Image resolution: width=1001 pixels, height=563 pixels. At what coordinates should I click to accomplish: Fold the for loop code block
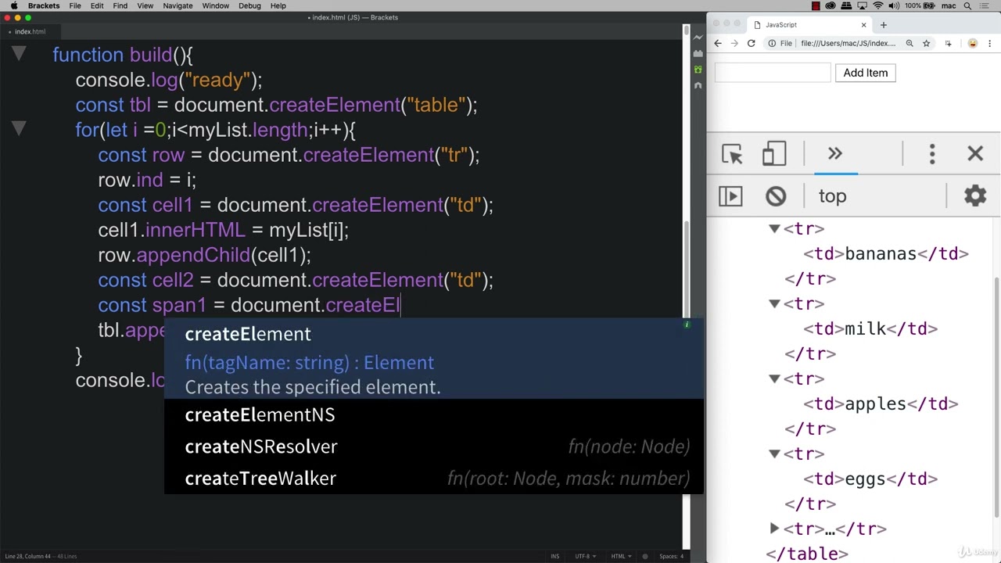[19, 129]
